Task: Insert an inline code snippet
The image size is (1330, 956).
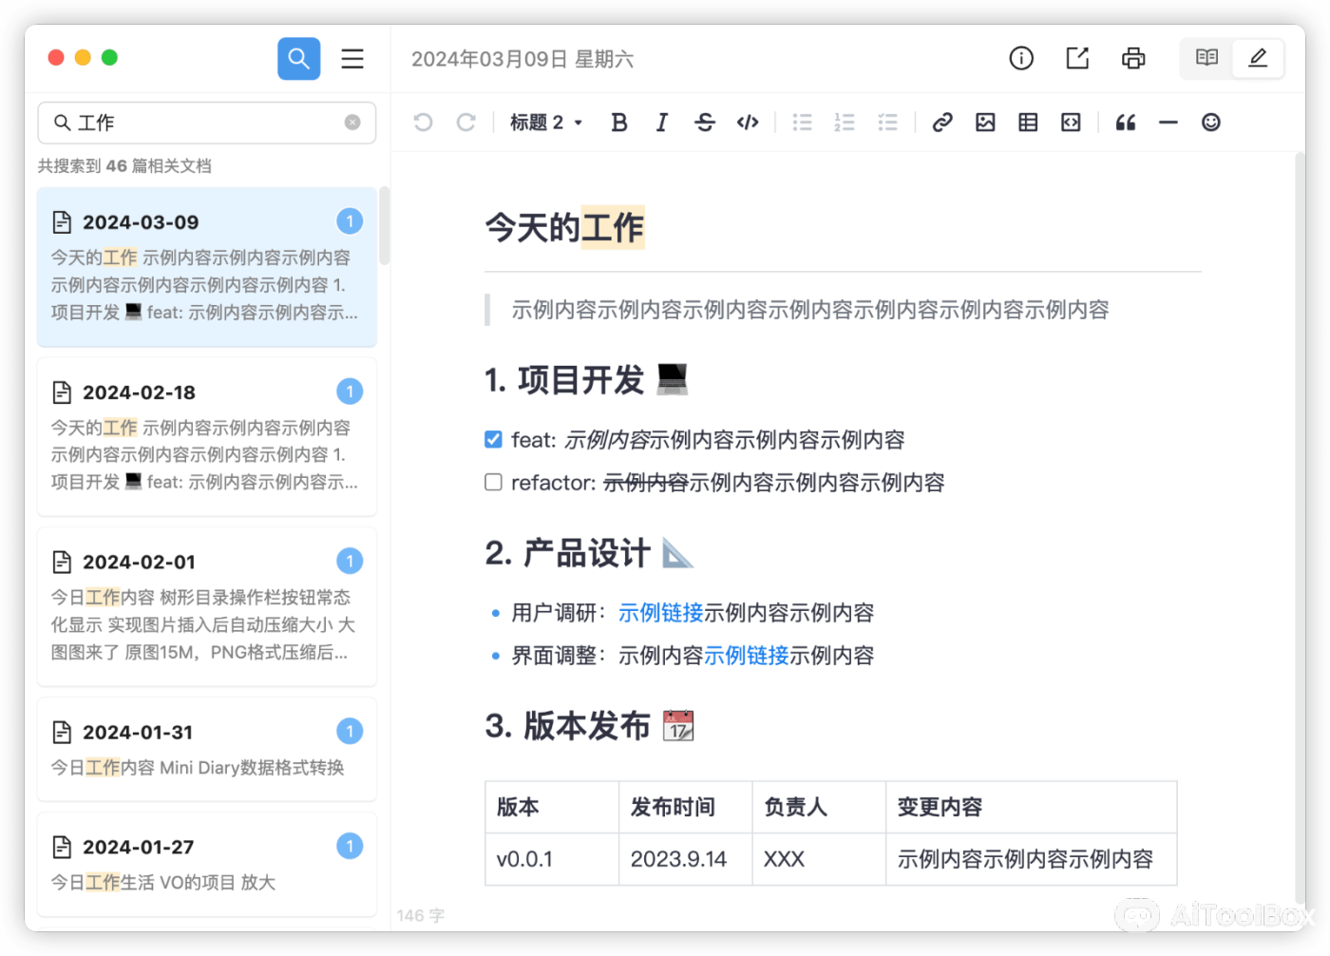Action: click(x=747, y=122)
